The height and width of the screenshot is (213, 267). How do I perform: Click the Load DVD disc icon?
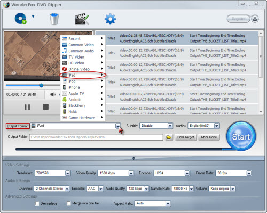tap(20, 19)
